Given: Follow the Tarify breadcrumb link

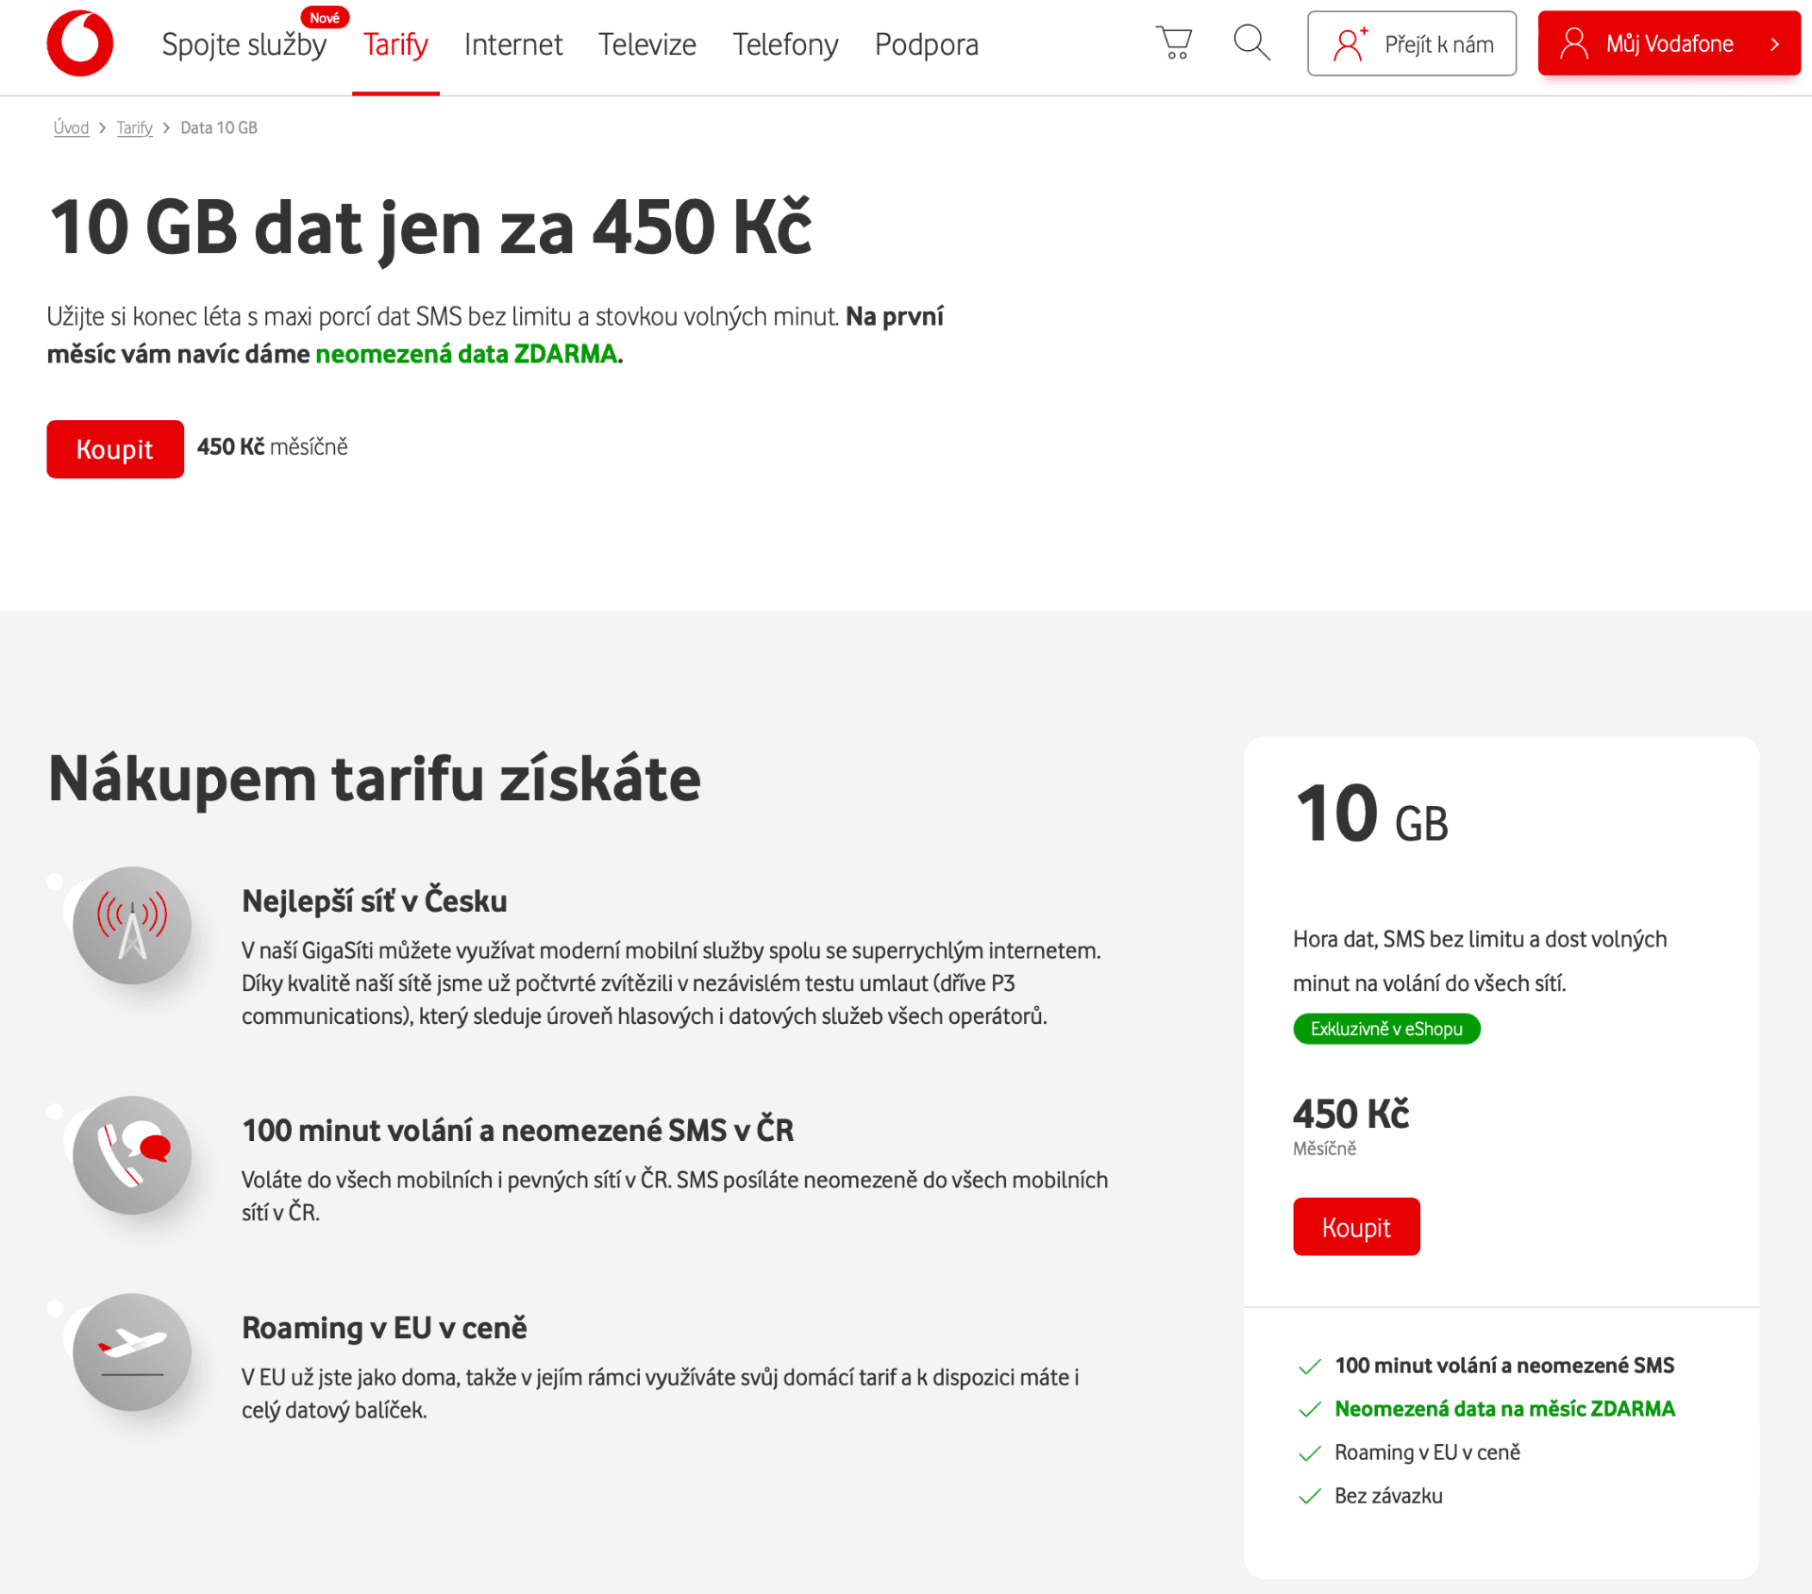Looking at the screenshot, I should (x=134, y=127).
